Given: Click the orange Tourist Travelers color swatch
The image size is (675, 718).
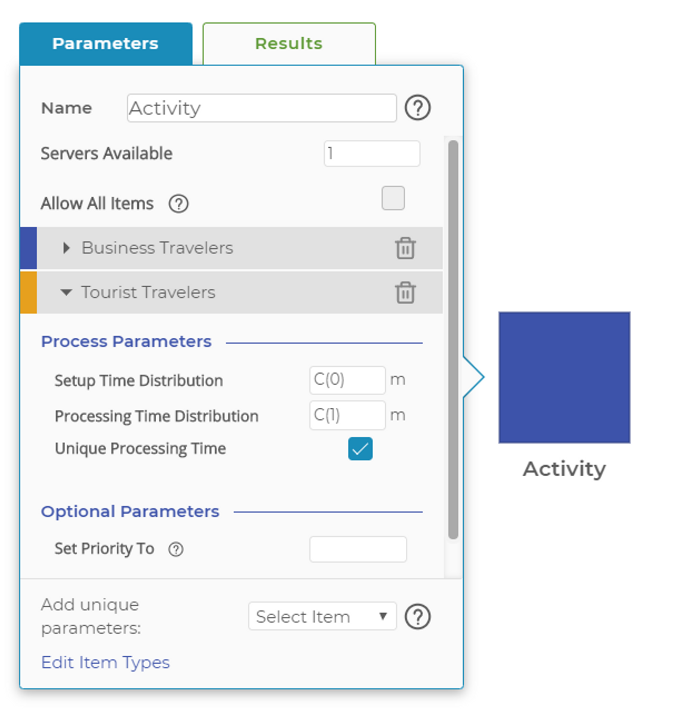Looking at the screenshot, I should click(x=28, y=293).
